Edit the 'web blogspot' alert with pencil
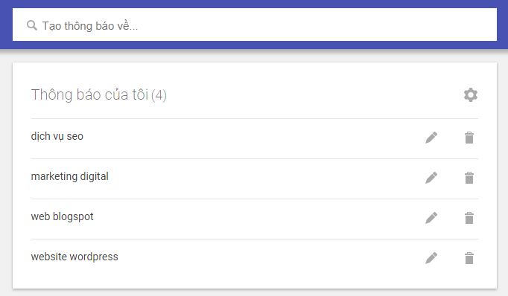 coord(431,218)
